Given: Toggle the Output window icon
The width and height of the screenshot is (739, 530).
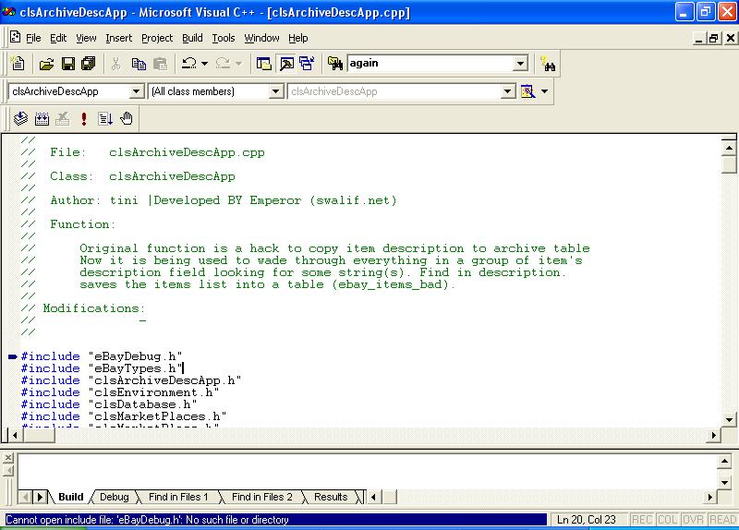Looking at the screenshot, I should point(285,64).
